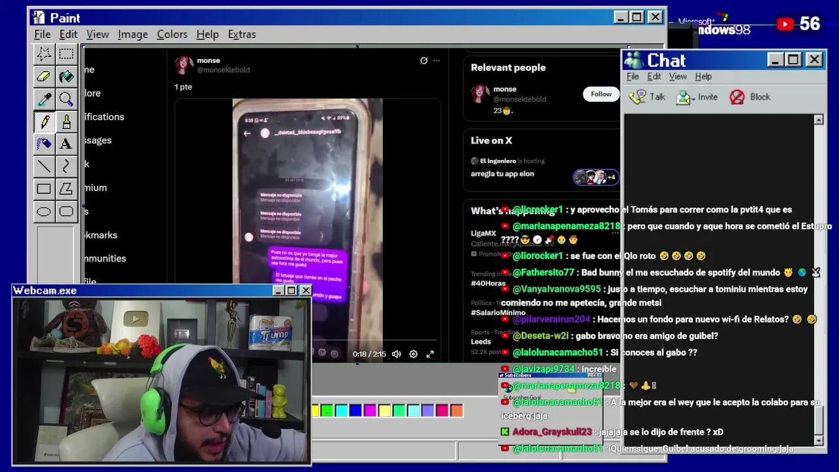Open monse's profile name on the post
The width and height of the screenshot is (839, 472).
click(208, 60)
